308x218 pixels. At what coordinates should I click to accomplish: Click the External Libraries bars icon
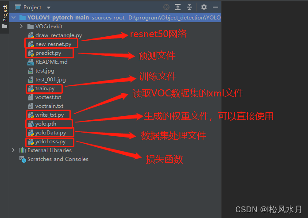coord(23,150)
